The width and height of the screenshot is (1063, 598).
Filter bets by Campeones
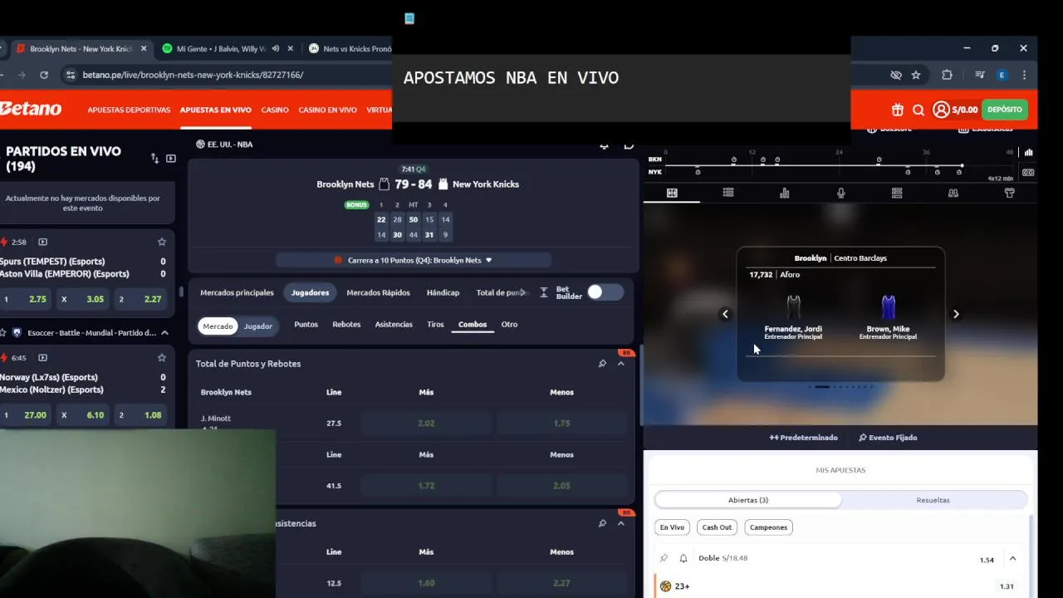768,527
